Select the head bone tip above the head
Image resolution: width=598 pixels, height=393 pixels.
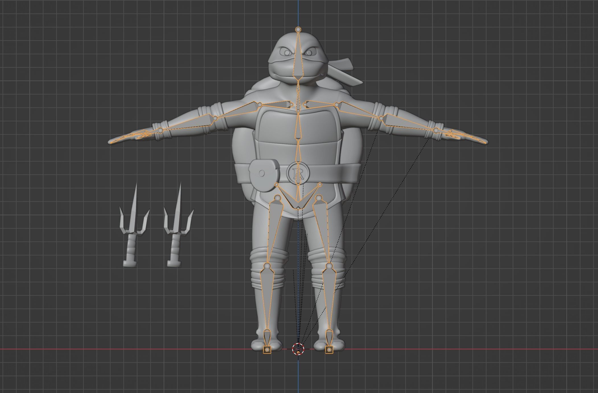[x=298, y=29]
